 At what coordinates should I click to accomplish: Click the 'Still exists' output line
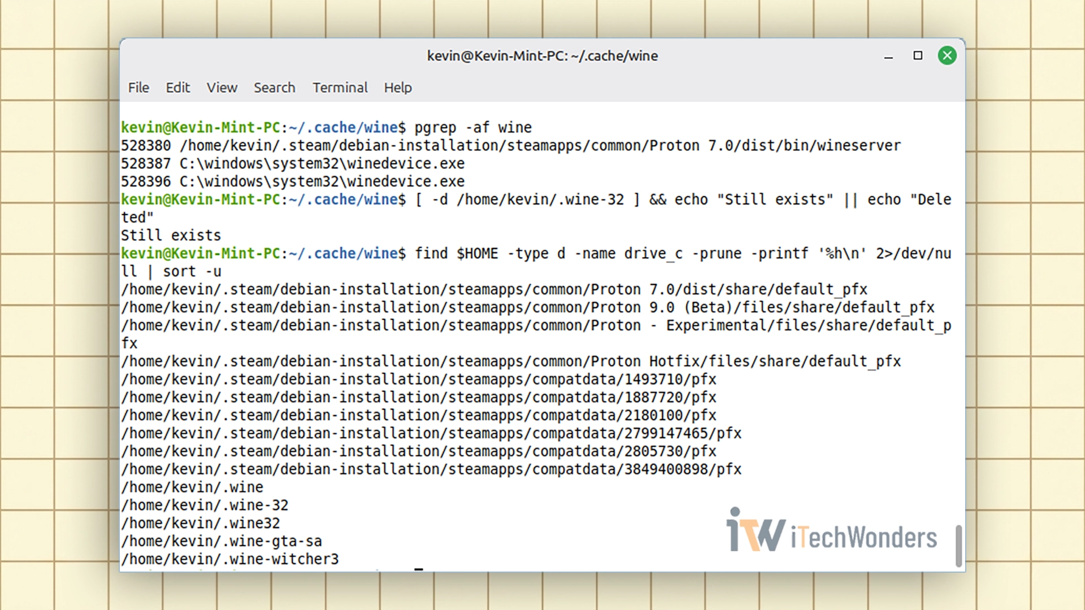(171, 236)
